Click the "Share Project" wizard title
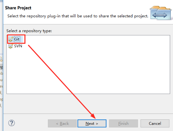173x131 pixels. click(18, 8)
